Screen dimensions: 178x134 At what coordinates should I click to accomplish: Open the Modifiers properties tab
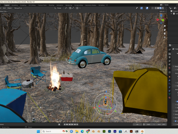[x=169, y=80]
